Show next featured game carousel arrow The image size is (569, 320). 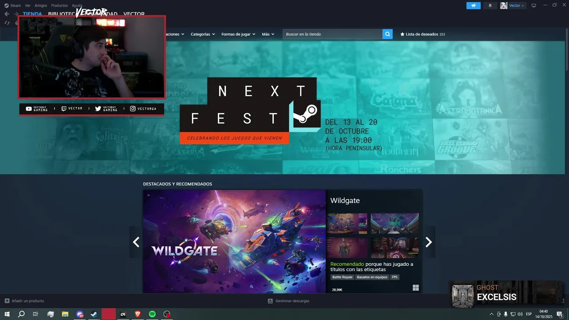(429, 242)
